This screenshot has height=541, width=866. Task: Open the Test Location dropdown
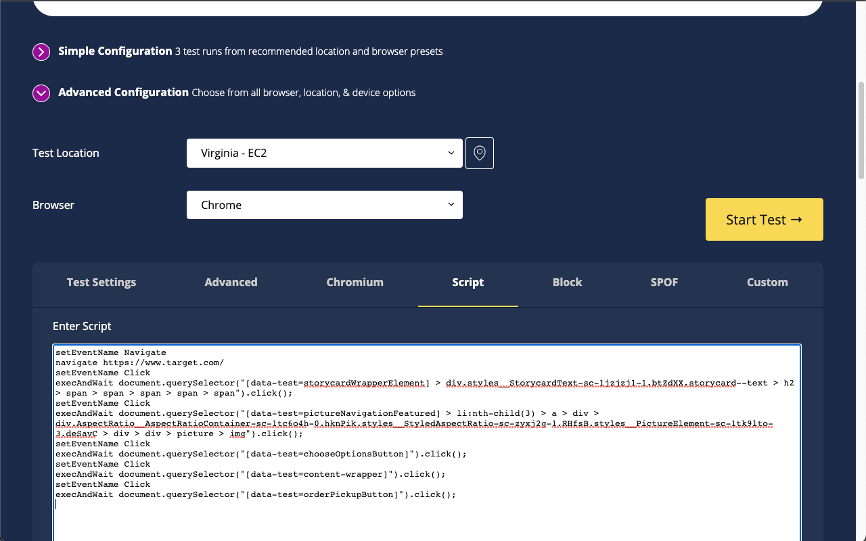coord(325,153)
